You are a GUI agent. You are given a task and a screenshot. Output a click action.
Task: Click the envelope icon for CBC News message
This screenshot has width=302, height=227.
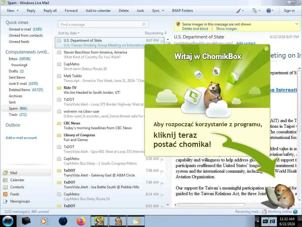tap(59, 123)
